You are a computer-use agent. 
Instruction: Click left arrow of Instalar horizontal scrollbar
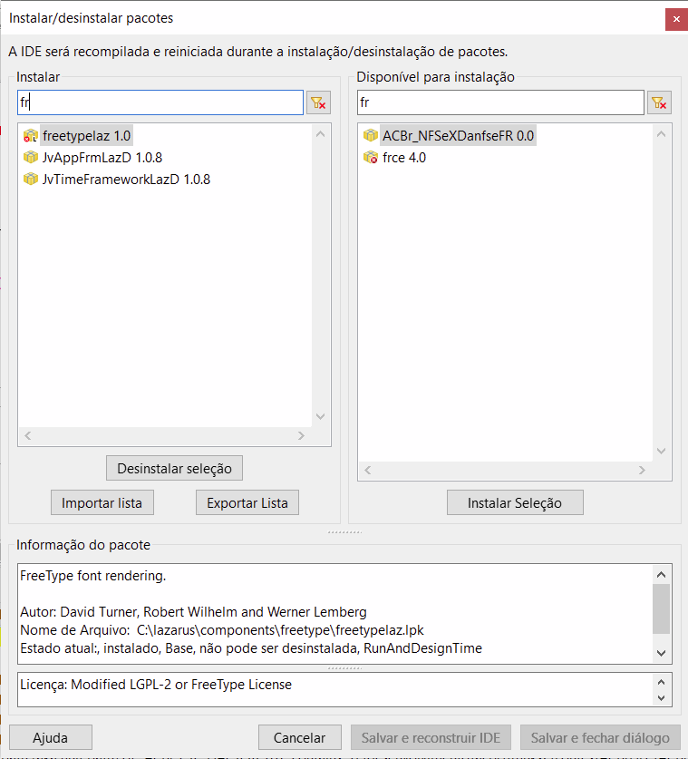(28, 435)
